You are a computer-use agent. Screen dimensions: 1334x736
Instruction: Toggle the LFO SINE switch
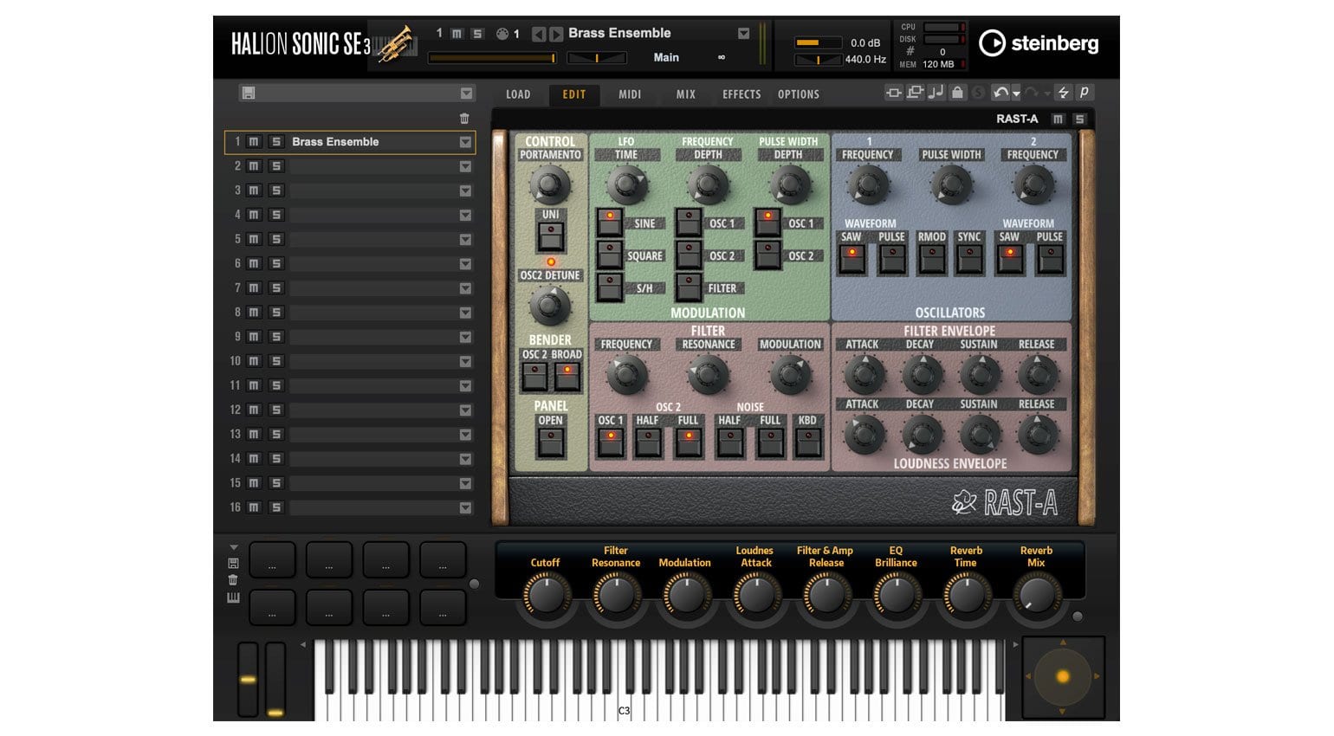coord(610,223)
